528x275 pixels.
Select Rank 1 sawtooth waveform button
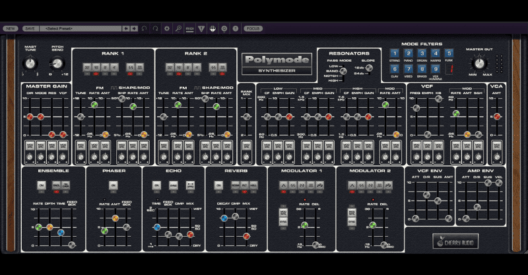coord(130,68)
